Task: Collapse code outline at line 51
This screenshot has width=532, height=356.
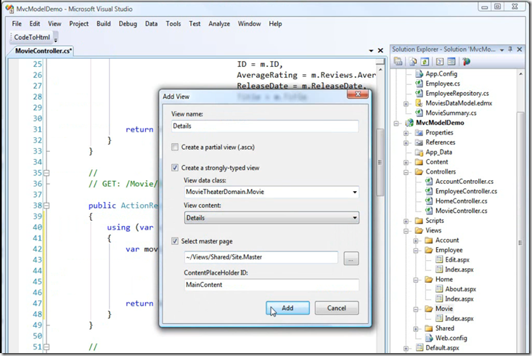Action: pyautogui.click(x=46, y=347)
